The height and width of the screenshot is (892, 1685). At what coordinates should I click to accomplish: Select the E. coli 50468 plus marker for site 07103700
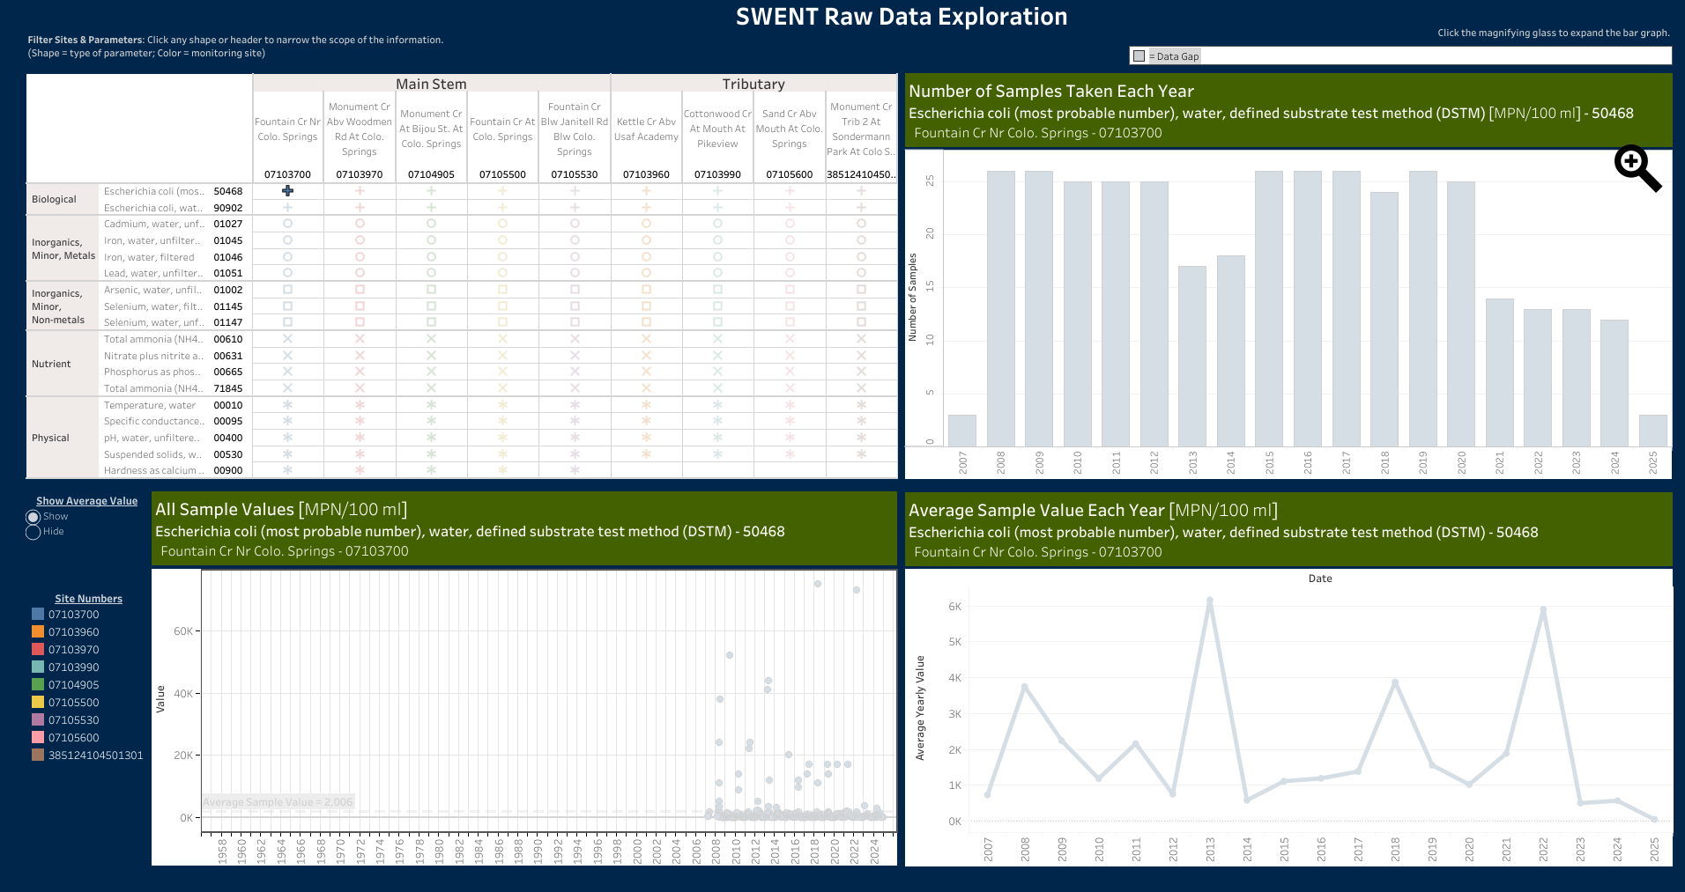click(287, 191)
